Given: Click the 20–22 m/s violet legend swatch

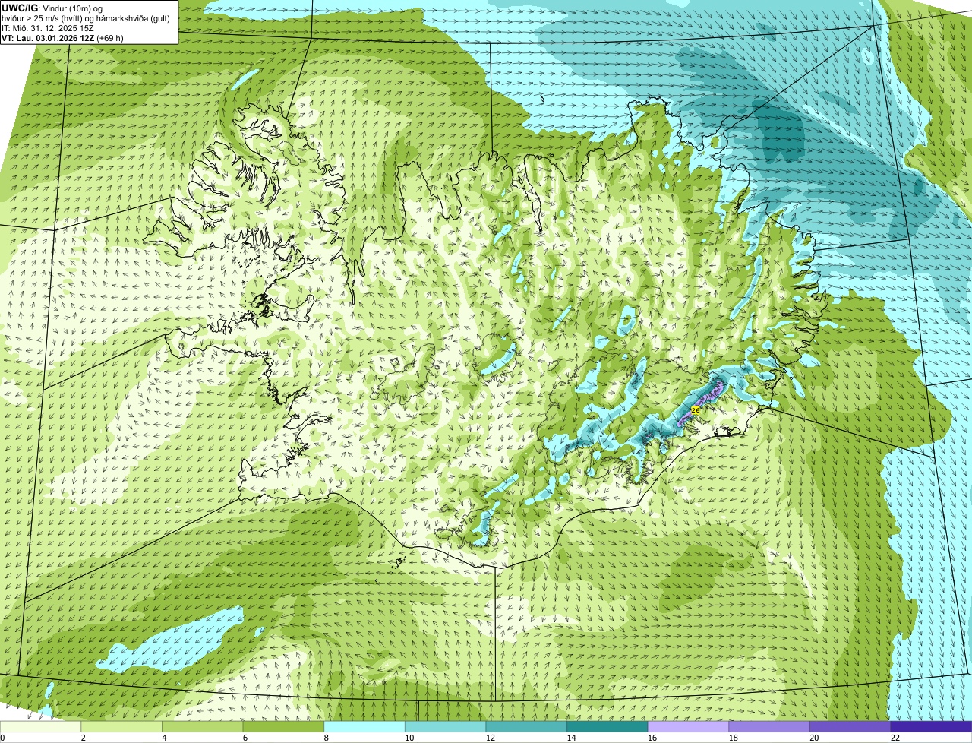Looking at the screenshot, I should (850, 726).
